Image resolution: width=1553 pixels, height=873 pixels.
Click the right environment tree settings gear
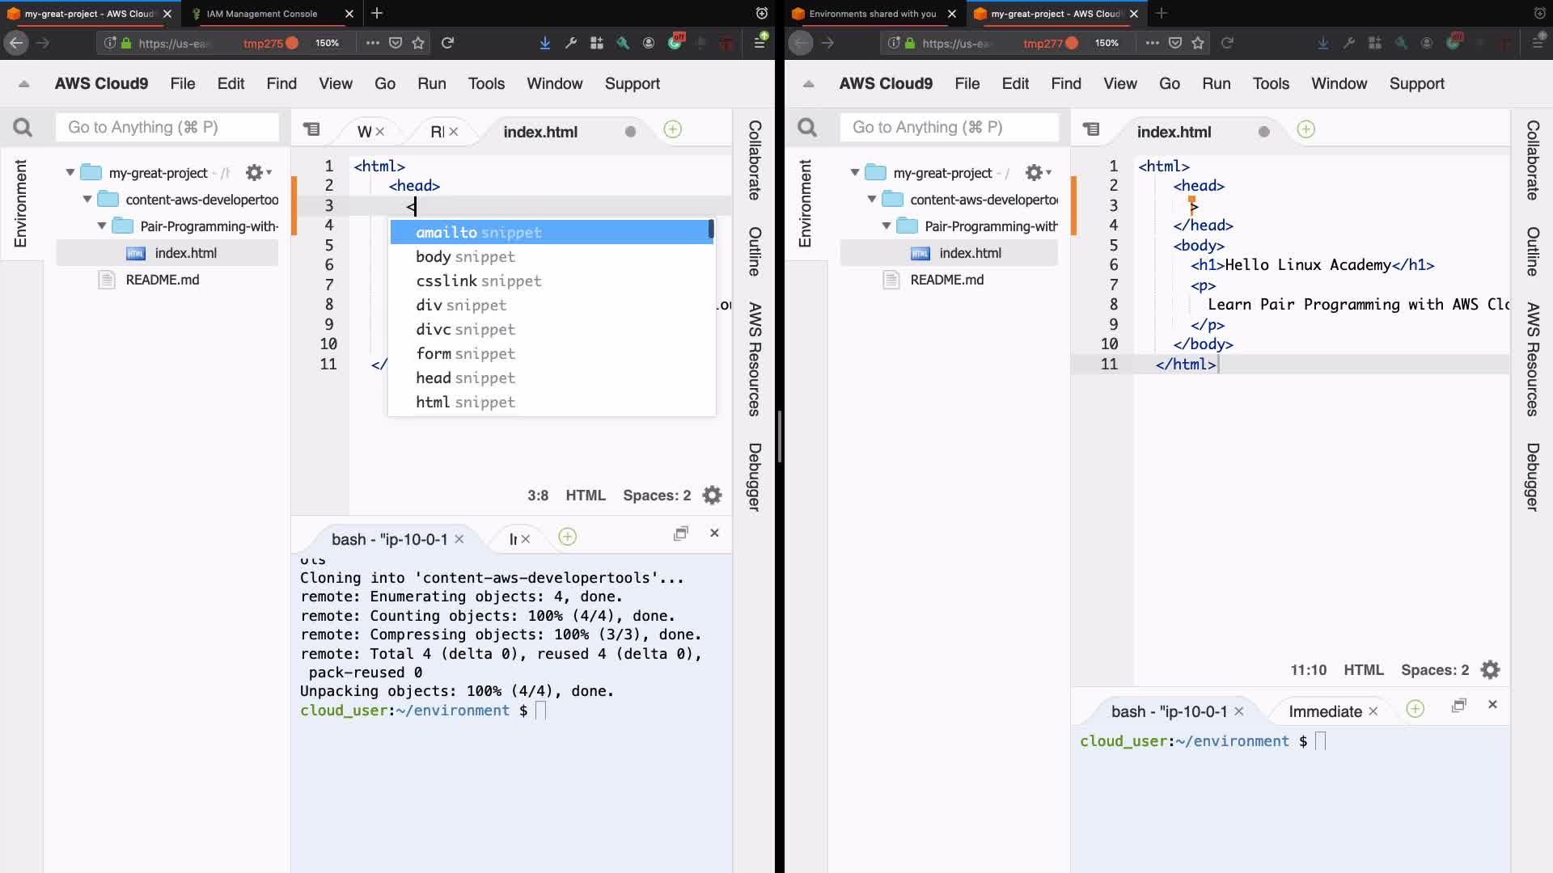tap(1034, 173)
